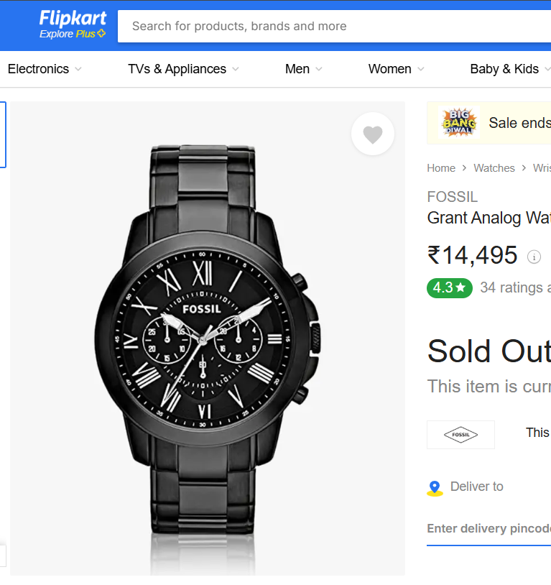Select the Grant Analog Watch product title
The width and height of the screenshot is (551, 585).
(489, 218)
